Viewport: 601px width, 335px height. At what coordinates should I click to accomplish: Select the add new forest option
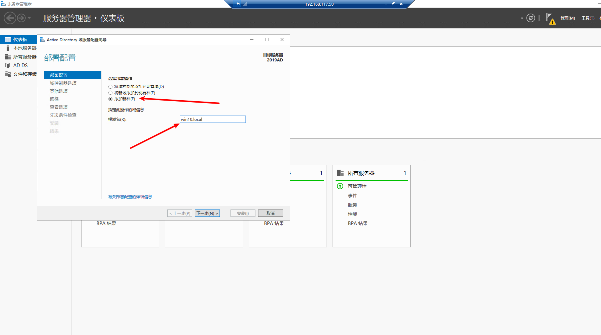point(110,99)
